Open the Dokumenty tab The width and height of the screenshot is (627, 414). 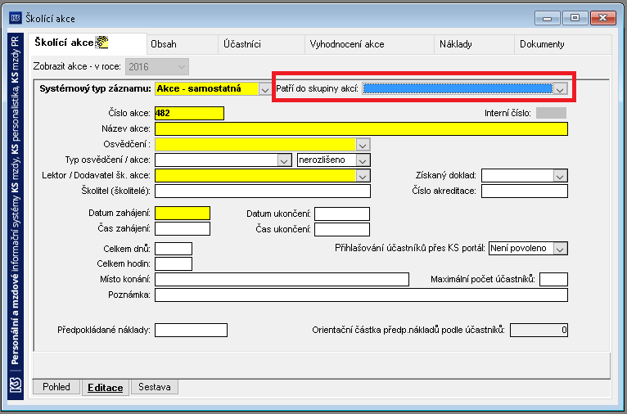click(x=562, y=44)
